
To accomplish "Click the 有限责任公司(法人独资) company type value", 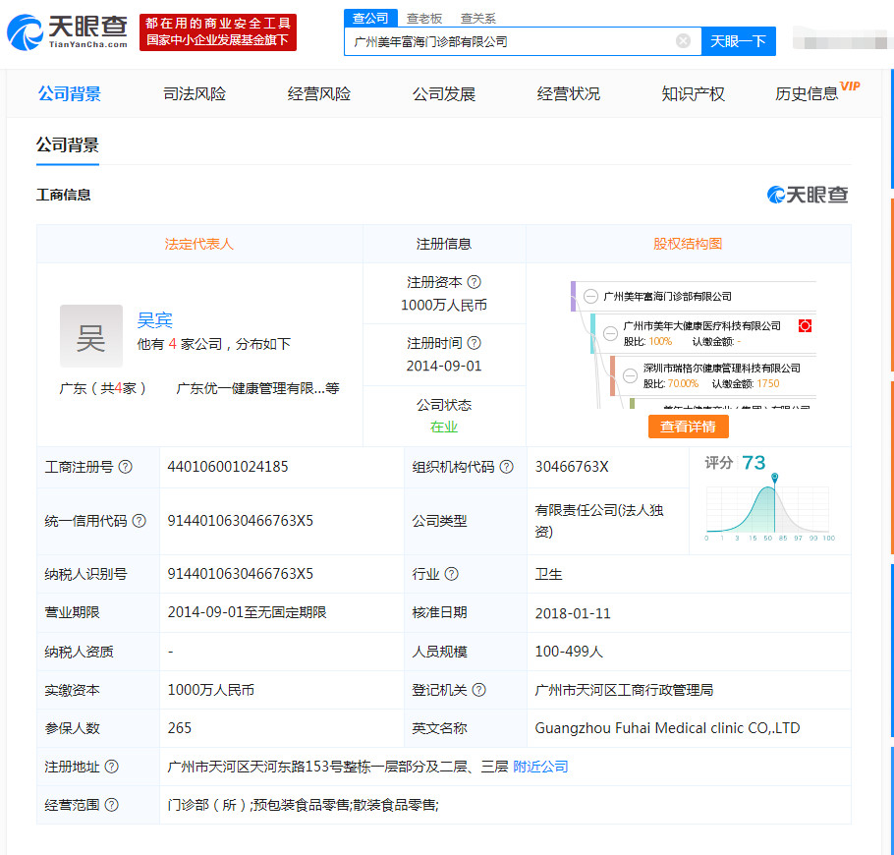I will (x=598, y=521).
